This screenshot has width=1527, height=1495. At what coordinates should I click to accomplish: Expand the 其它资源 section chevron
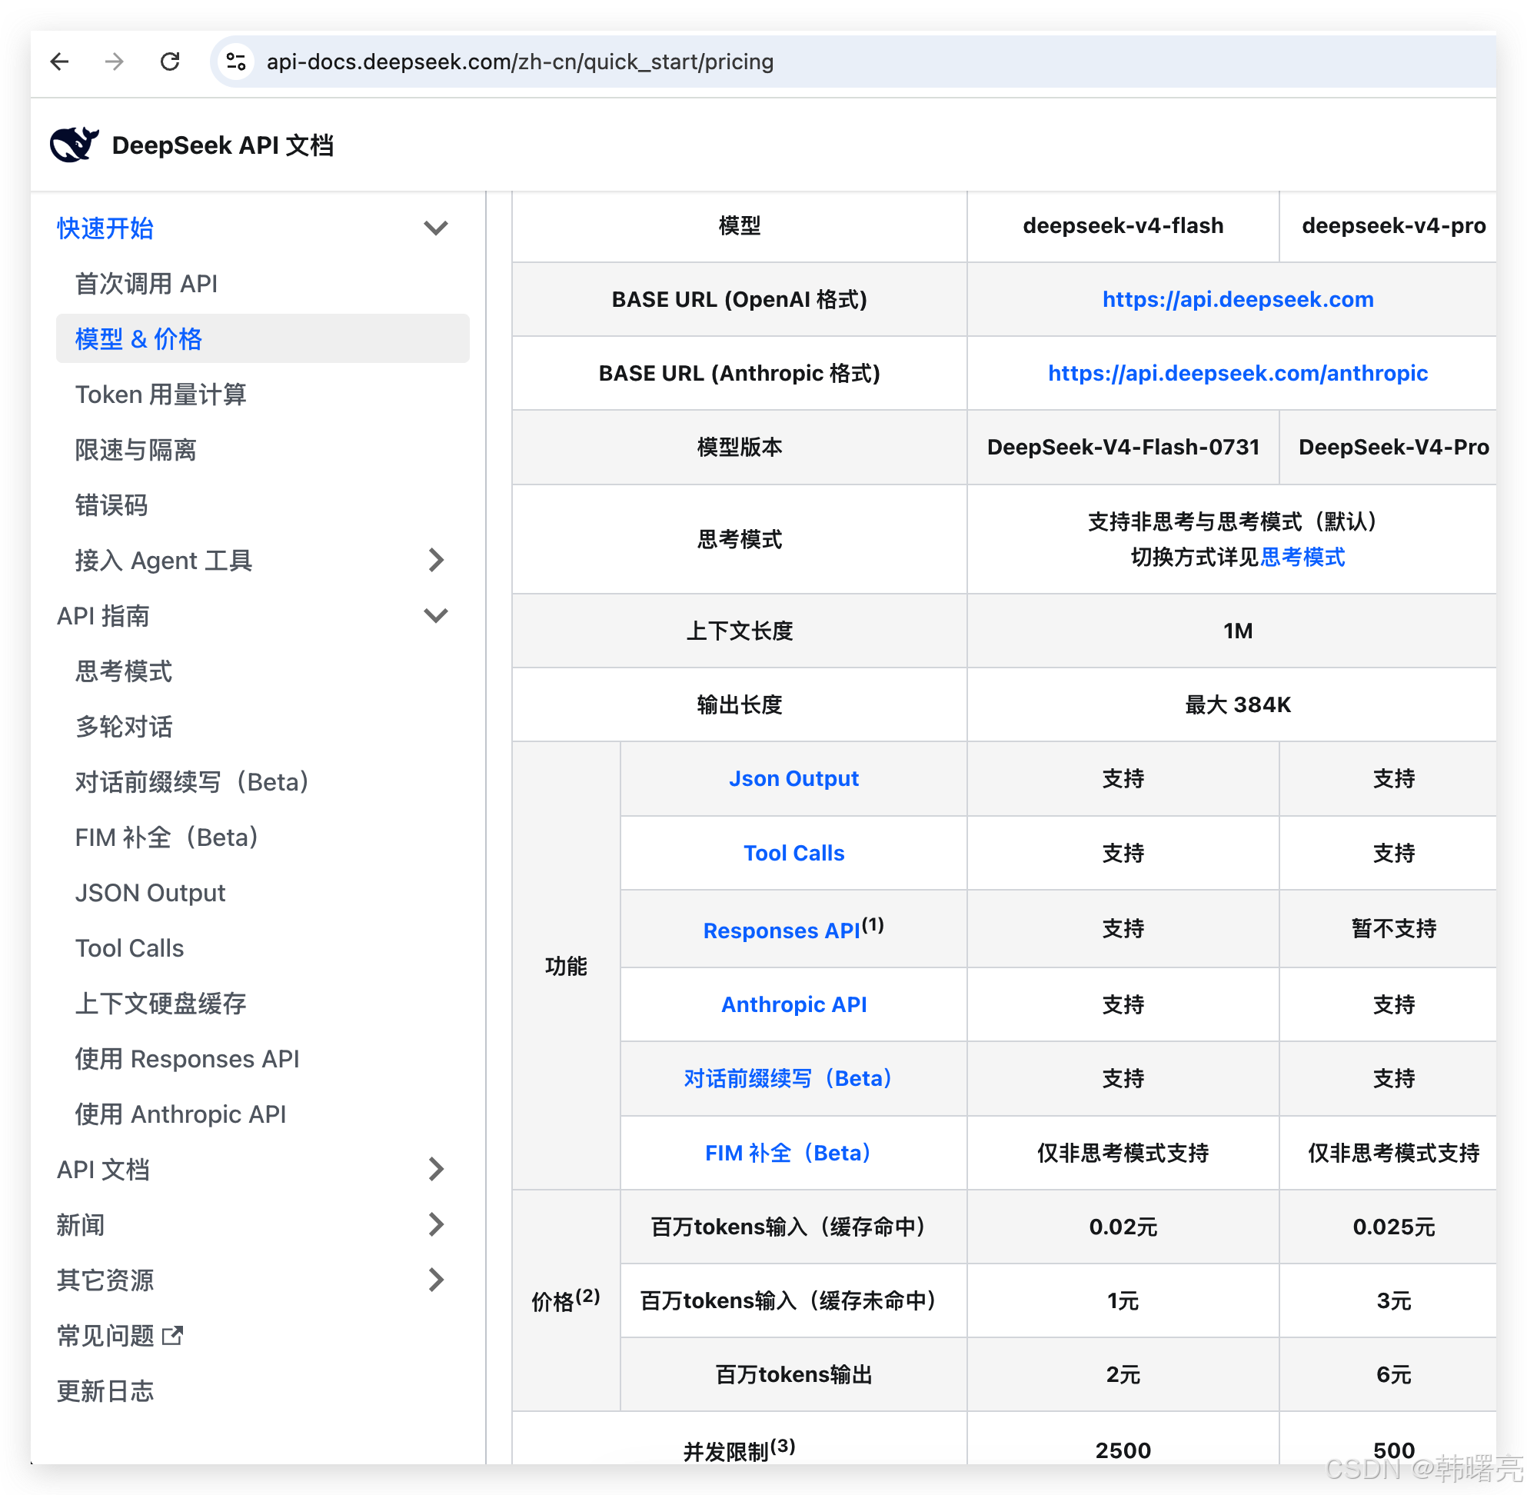click(437, 1280)
